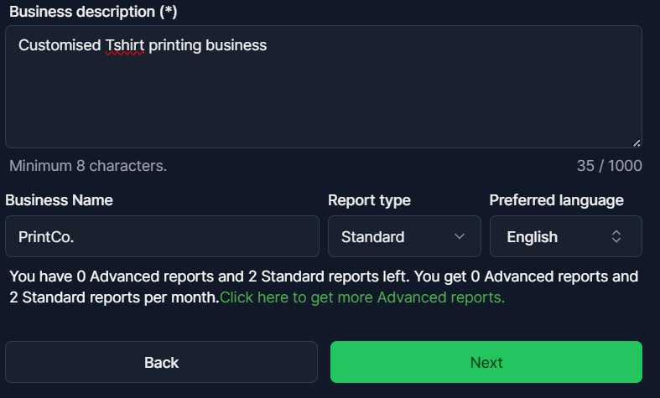Click the 35 / 1000 character counter
The width and height of the screenshot is (660, 398).
[609, 166]
